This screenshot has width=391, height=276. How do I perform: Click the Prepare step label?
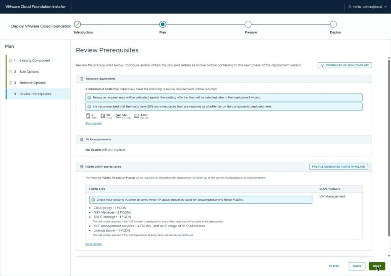tap(250, 32)
